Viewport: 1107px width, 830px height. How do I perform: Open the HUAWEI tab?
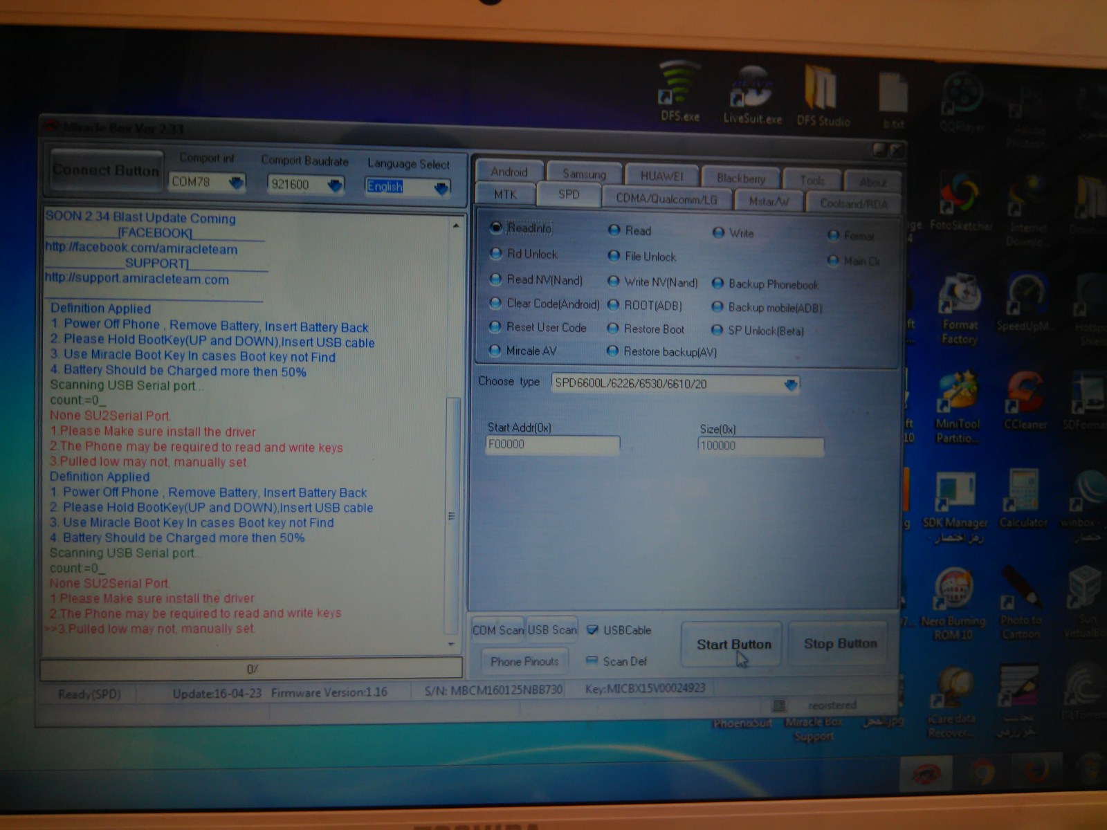tap(661, 176)
